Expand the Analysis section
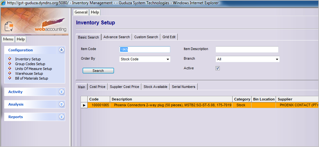 (62, 104)
